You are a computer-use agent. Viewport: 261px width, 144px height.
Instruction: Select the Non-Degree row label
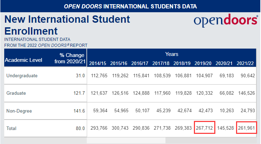pos(19,111)
